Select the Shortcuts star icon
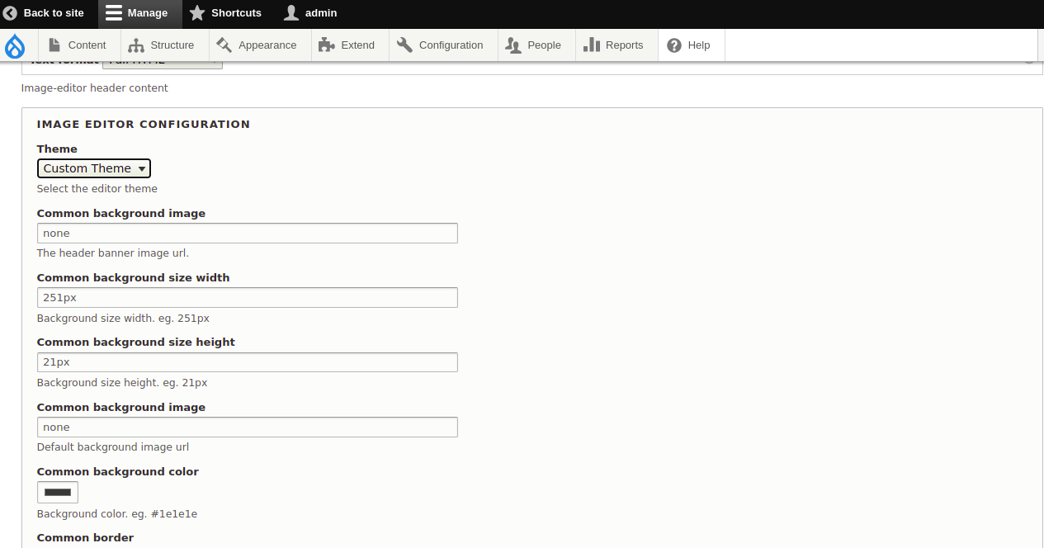 [196, 13]
